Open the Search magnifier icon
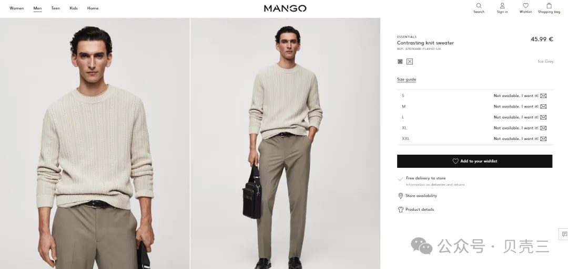 point(479,6)
